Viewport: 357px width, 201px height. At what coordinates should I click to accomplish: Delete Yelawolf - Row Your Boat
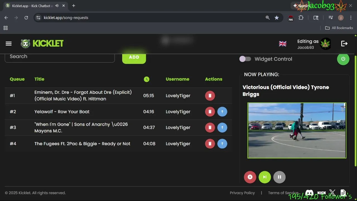click(210, 112)
